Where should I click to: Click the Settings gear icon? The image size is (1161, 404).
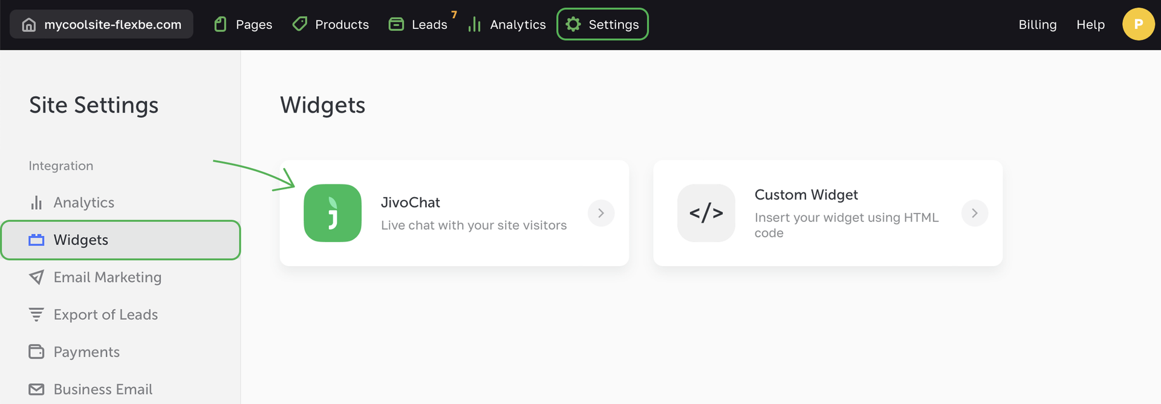tap(573, 24)
